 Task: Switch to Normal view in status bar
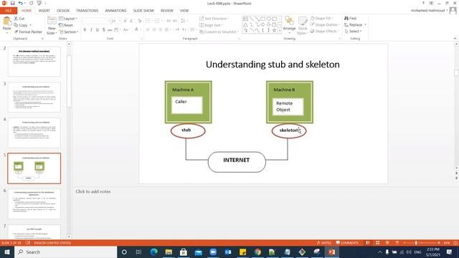(x=368, y=243)
